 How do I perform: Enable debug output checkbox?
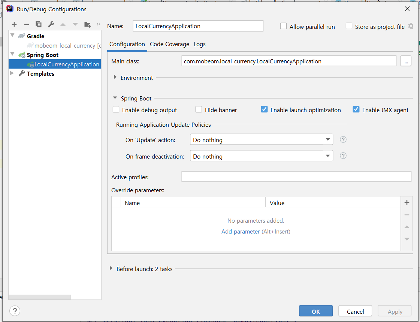[116, 109]
